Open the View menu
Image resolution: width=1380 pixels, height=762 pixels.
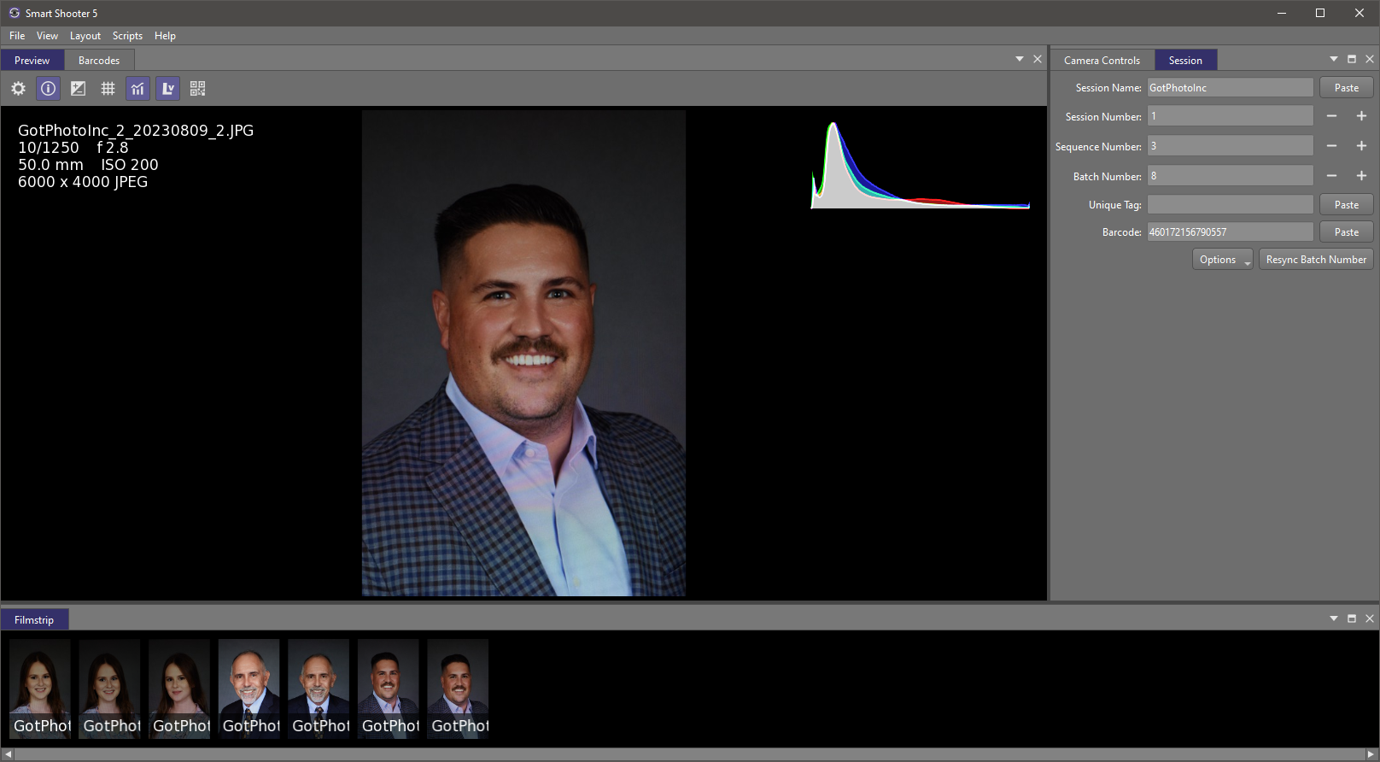47,36
